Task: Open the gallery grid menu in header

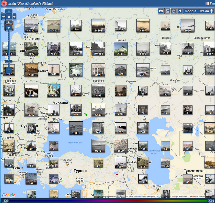Action: click(x=207, y=3)
